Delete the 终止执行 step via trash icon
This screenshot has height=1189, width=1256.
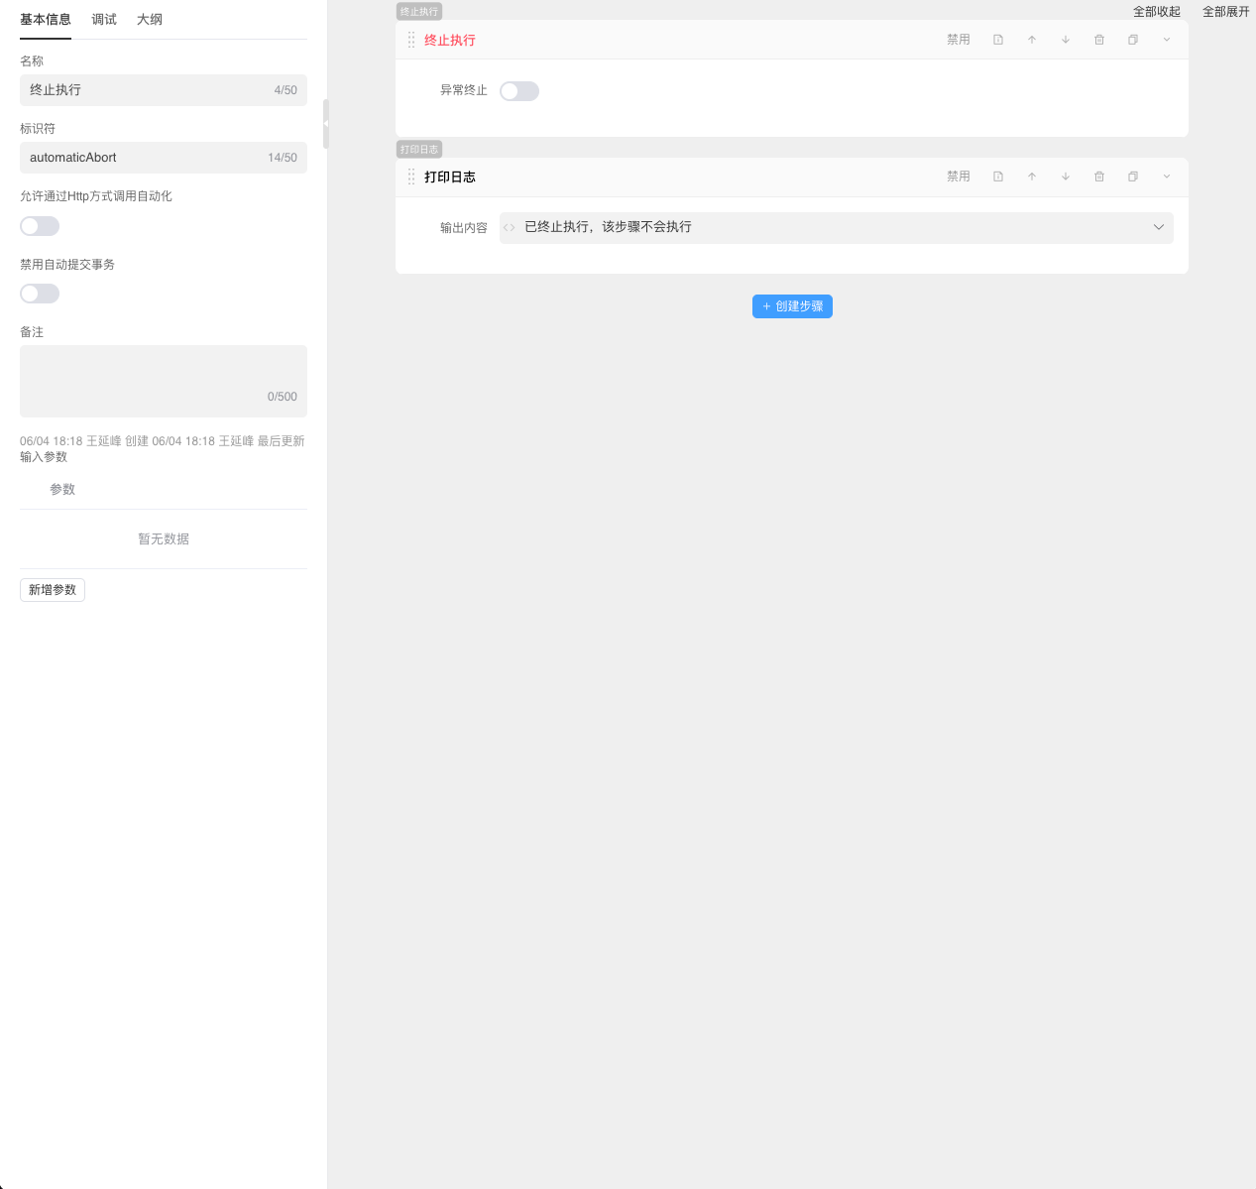tap(1099, 40)
